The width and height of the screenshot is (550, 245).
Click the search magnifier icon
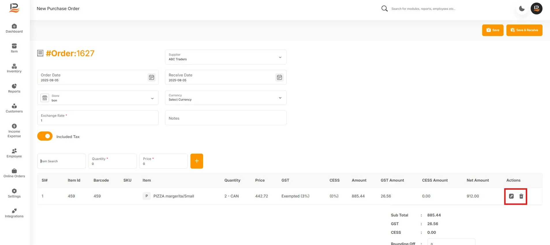pyautogui.click(x=384, y=9)
